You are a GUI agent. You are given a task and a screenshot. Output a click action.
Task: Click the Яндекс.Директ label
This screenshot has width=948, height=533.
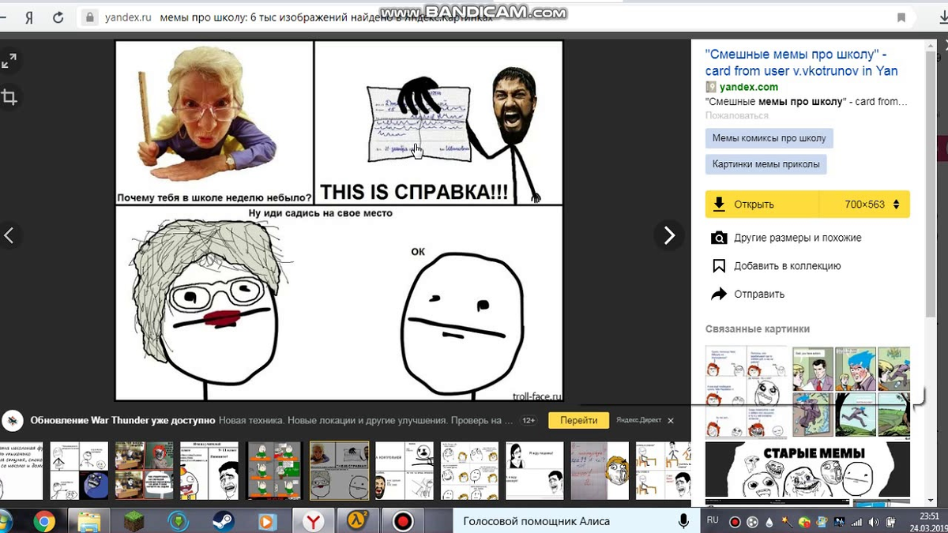(639, 421)
